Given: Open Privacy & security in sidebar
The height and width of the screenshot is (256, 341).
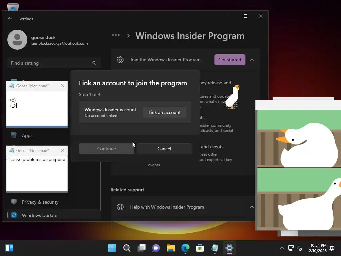Looking at the screenshot, I should (40, 202).
